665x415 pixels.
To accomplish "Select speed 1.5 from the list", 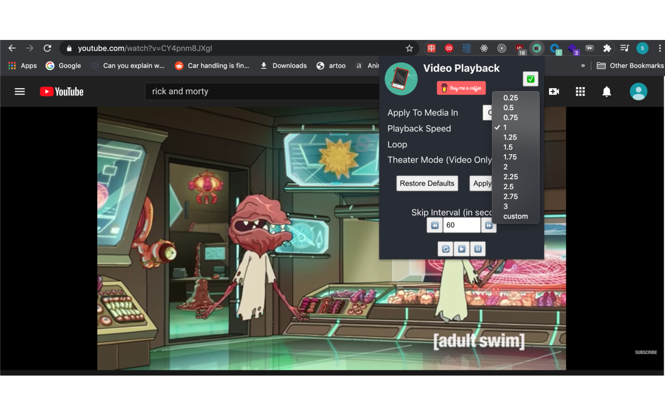I will [x=515, y=147].
